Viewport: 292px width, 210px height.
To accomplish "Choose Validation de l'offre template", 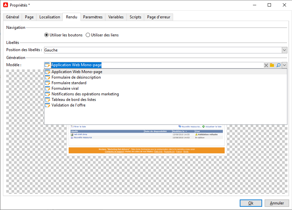I will 166,105.
